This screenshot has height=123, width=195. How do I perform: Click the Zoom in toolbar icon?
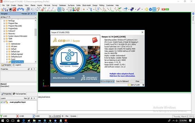(32, 9)
